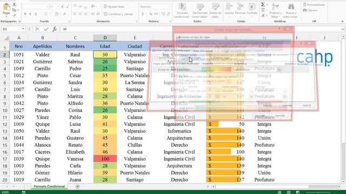Toggle italic (K) formatting
This screenshot has height=194, width=346.
[x=30, y=14]
